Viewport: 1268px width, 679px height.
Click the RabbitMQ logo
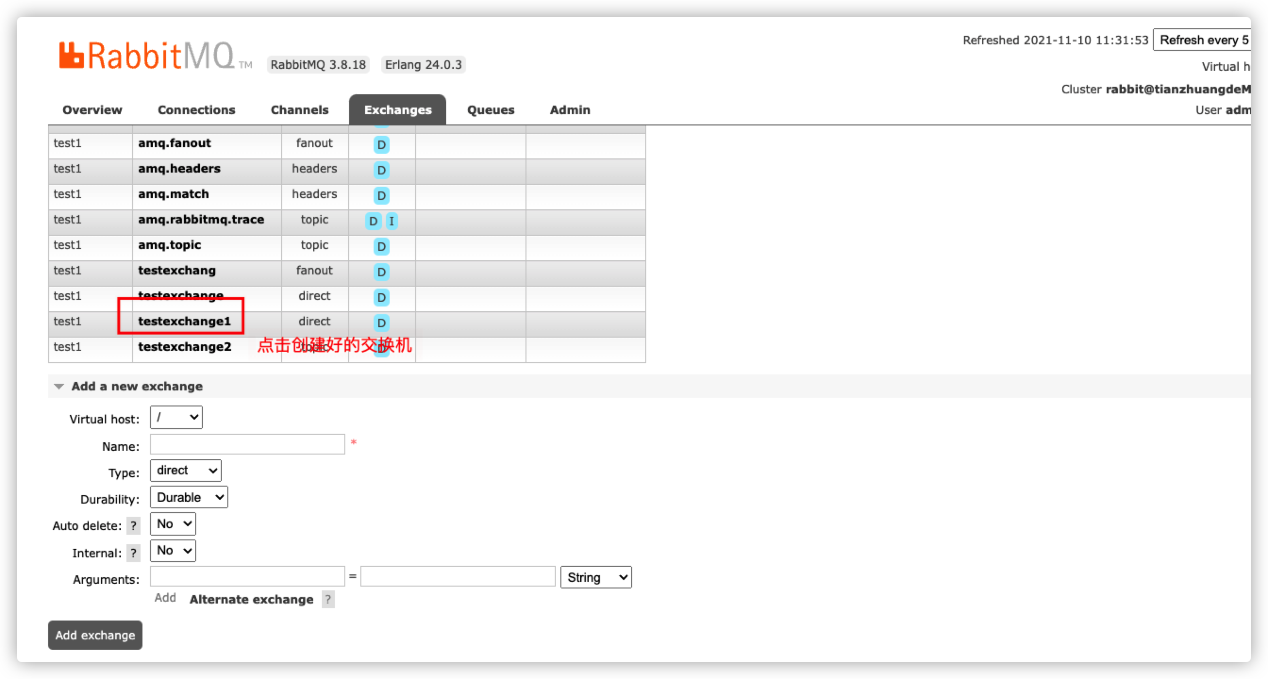click(155, 55)
